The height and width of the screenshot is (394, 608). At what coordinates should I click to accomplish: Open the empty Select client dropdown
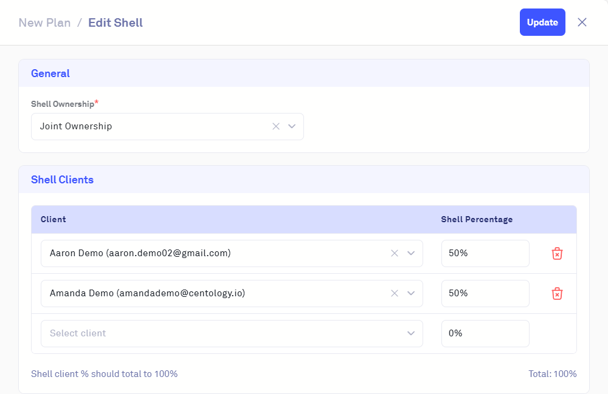point(231,333)
